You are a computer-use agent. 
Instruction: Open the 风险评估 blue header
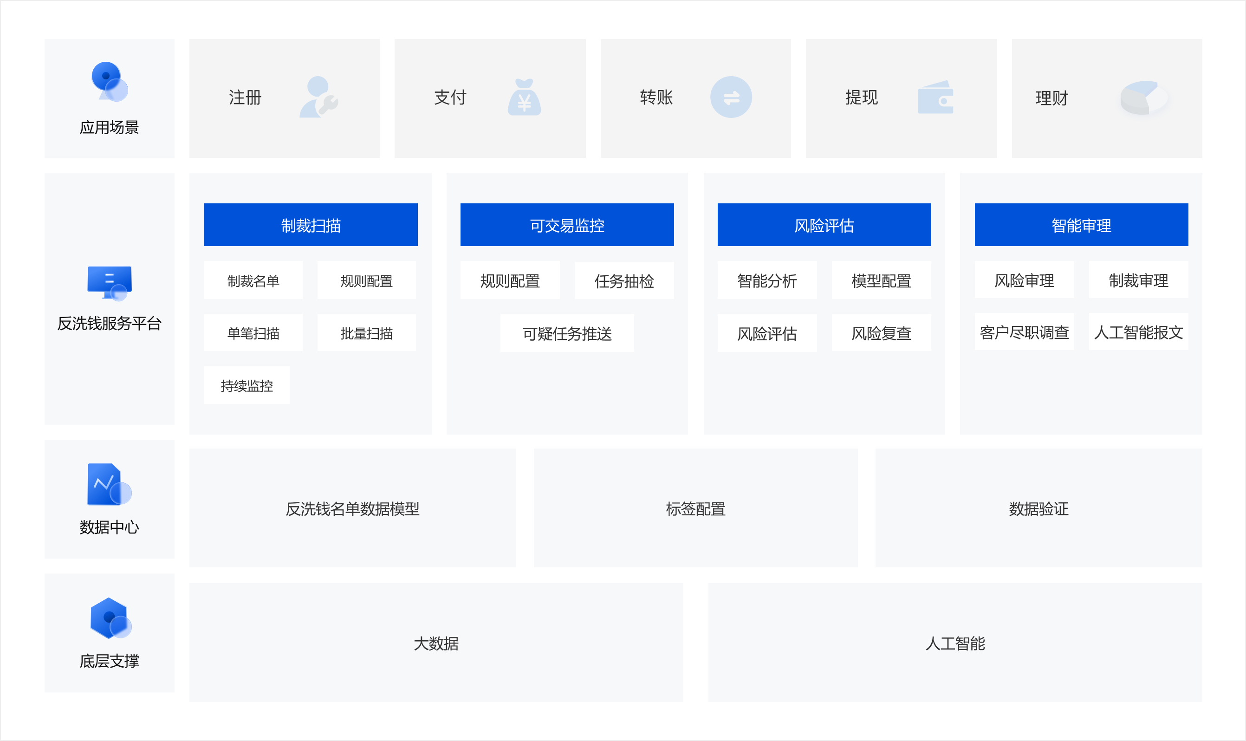824,225
